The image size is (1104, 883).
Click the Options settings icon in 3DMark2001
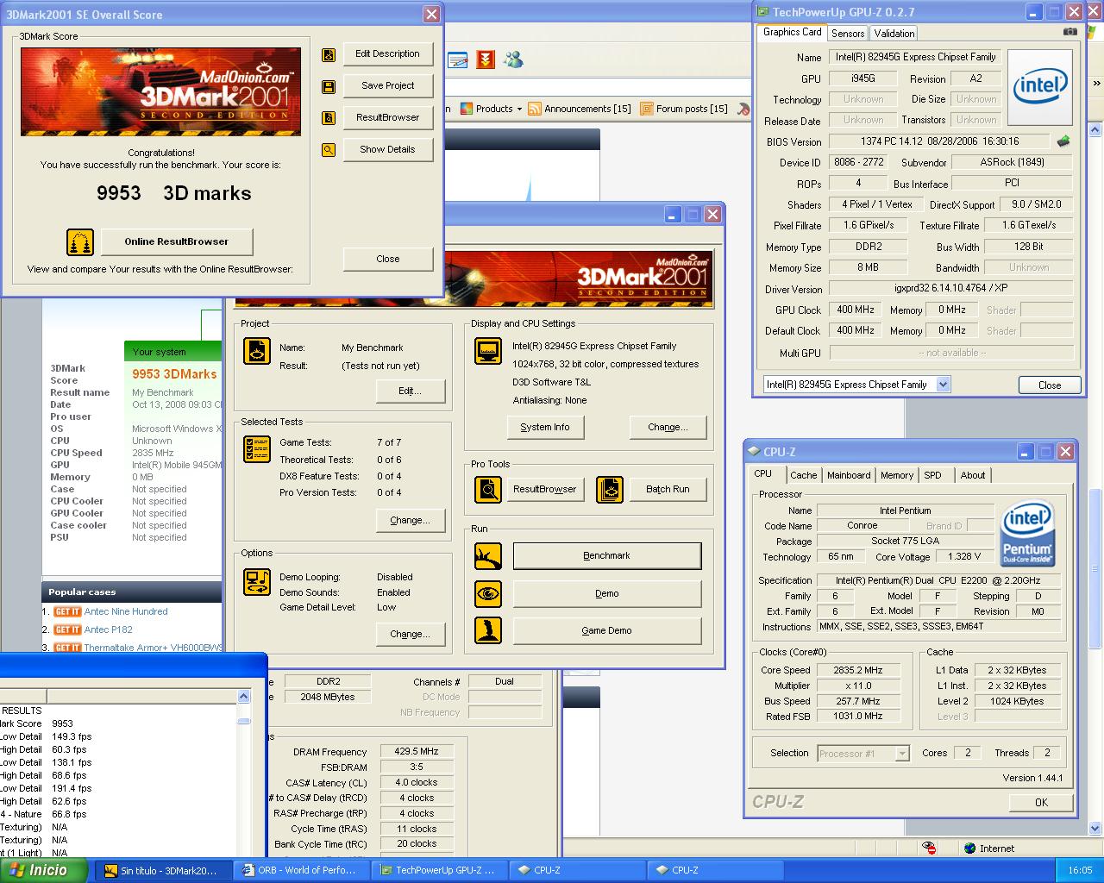pos(257,582)
